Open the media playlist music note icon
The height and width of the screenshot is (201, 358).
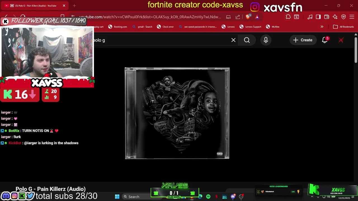click(310, 17)
